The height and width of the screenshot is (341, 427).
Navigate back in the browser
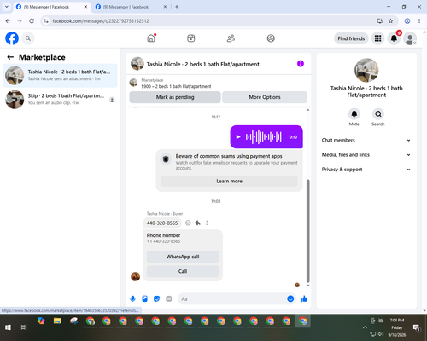8,21
